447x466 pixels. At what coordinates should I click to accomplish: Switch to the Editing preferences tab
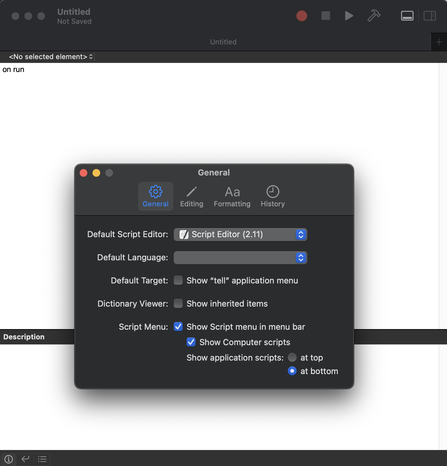point(192,196)
